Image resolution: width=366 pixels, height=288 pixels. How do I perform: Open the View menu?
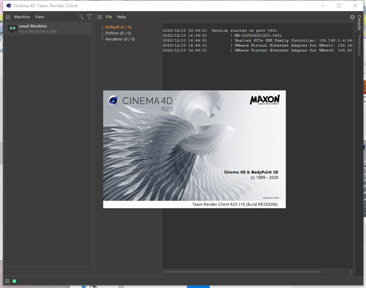tap(40, 17)
